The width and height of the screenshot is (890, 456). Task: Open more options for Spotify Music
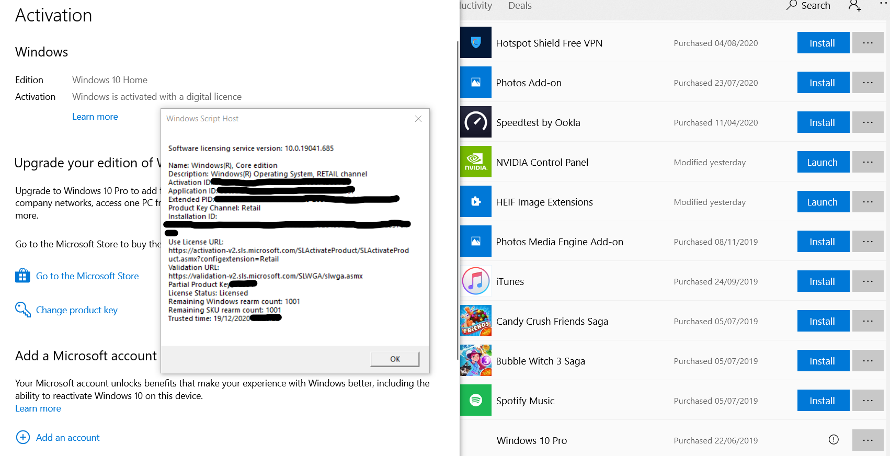868,401
